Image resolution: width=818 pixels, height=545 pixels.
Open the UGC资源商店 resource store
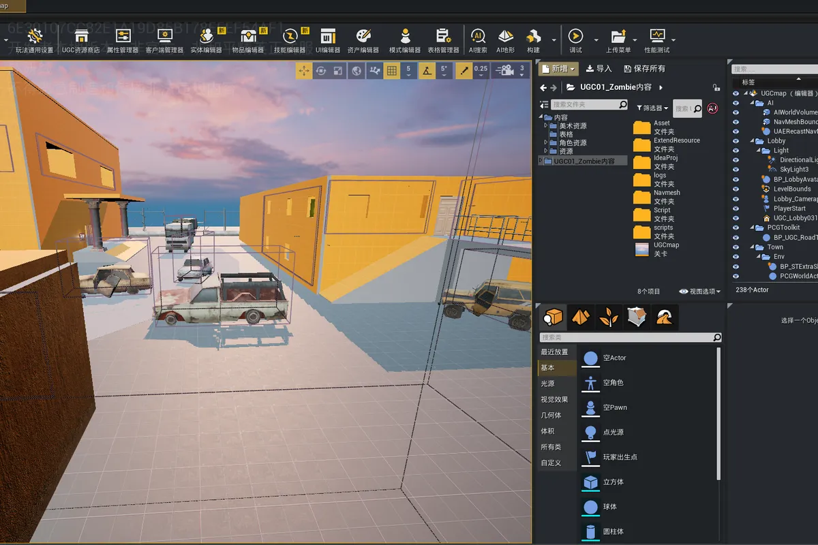80,40
